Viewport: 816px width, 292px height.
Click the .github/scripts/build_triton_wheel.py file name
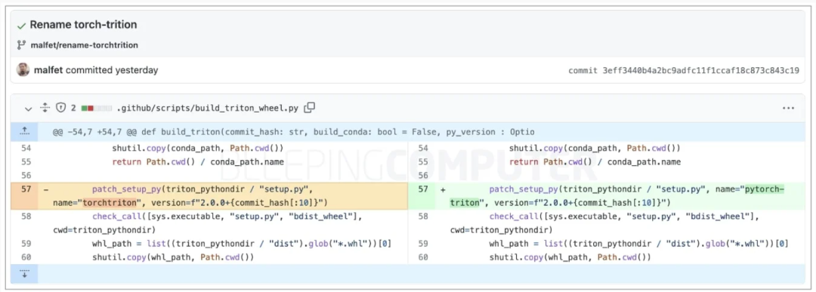click(x=208, y=108)
